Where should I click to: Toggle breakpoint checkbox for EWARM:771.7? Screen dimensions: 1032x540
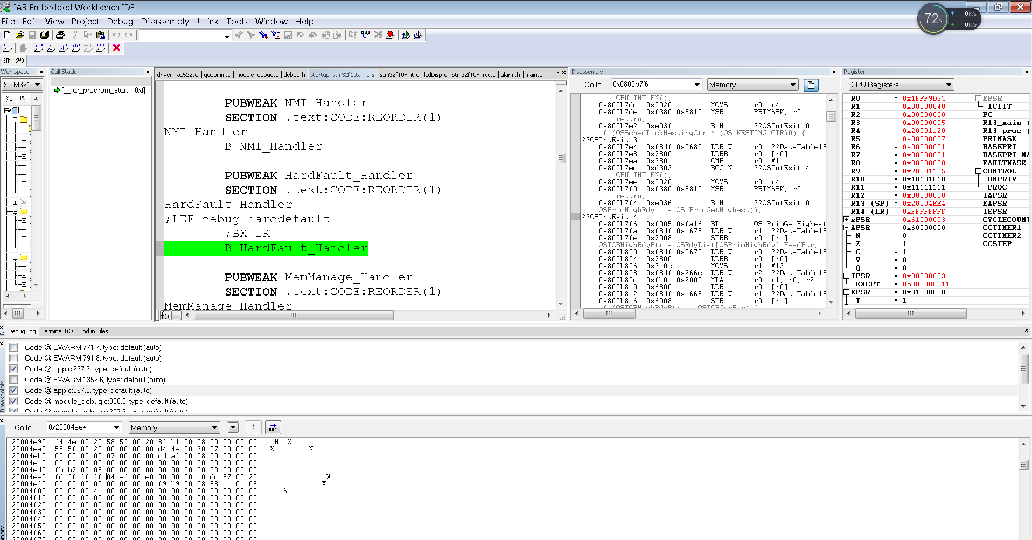click(13, 347)
